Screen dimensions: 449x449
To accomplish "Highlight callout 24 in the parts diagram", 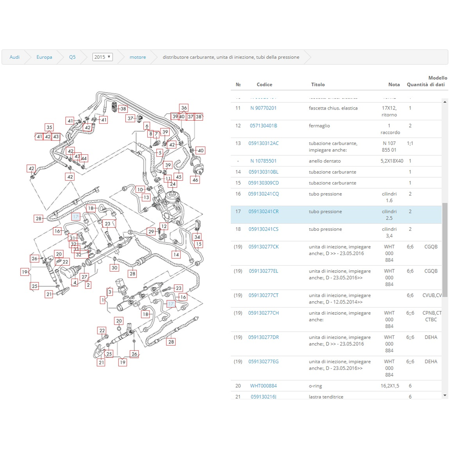I will click(173, 184).
